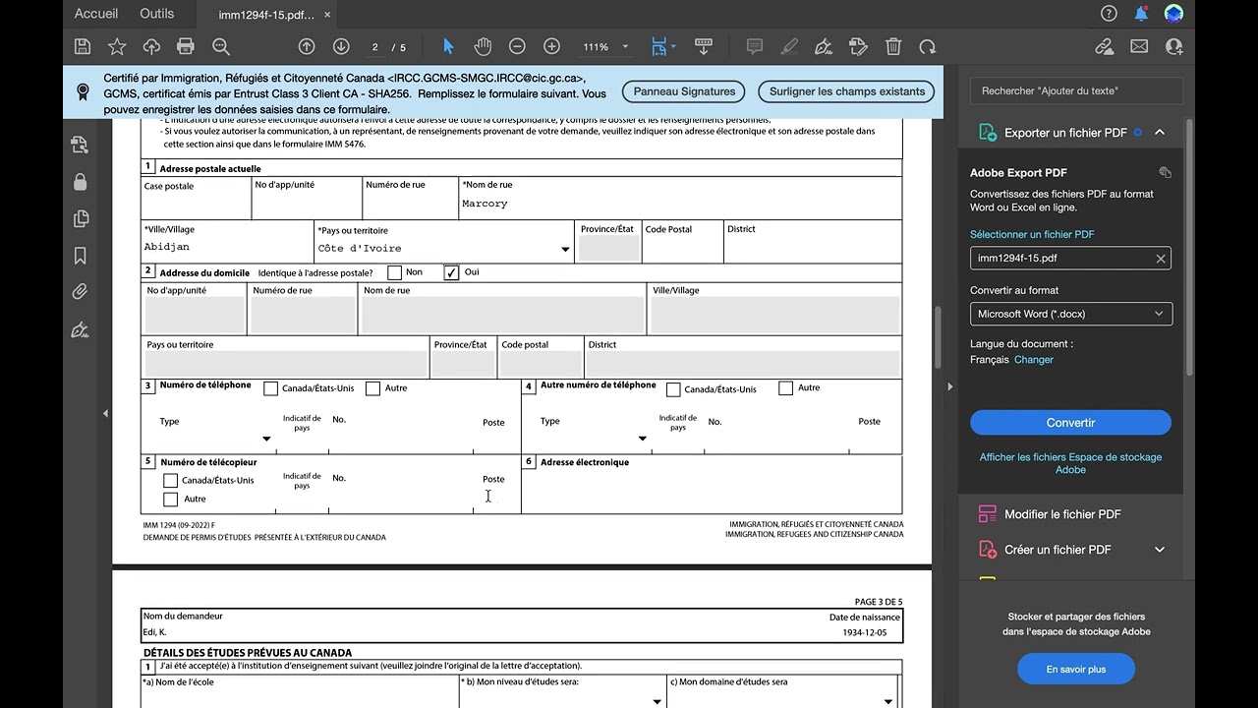1258x708 pixels.
Task: Click the Adresse électronique field
Action: click(x=712, y=491)
